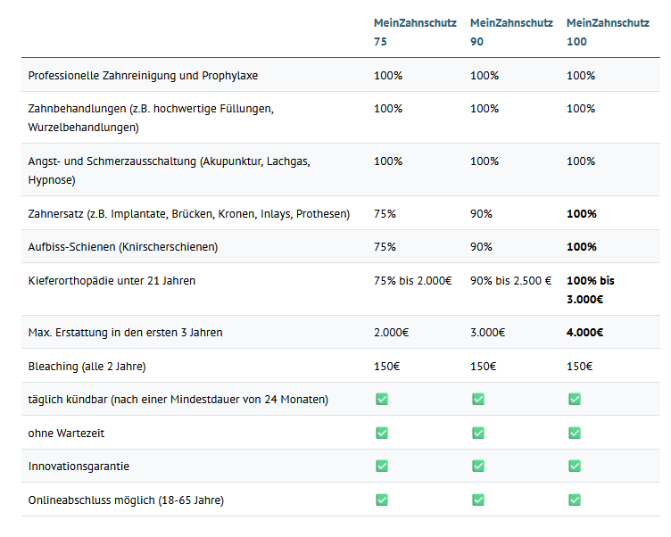The height and width of the screenshot is (537, 671).
Task: Click the Innovationsgarantie checkmark for MeinZahnschutz 90
Action: point(478,466)
